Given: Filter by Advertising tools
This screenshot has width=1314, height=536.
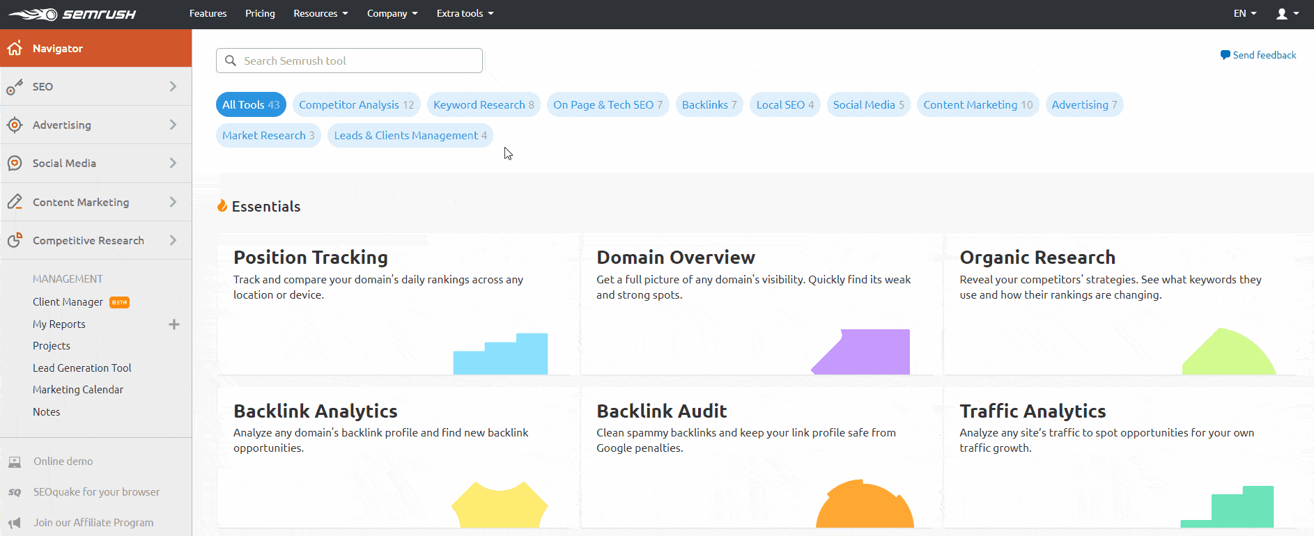Looking at the screenshot, I should click(x=1084, y=104).
